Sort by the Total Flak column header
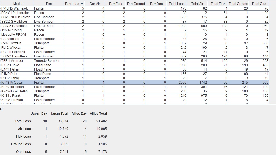Image resolution: width=276 pixels, height=155 pixels. (218, 4)
